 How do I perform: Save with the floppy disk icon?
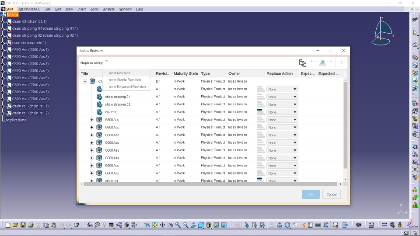click(23, 225)
